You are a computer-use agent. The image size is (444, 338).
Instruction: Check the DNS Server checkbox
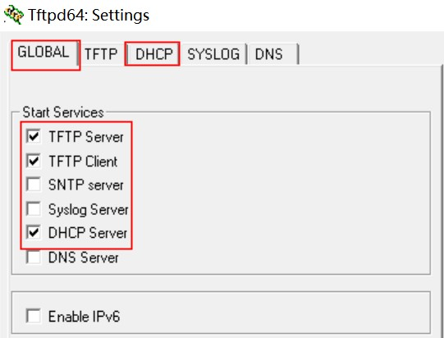(x=34, y=257)
